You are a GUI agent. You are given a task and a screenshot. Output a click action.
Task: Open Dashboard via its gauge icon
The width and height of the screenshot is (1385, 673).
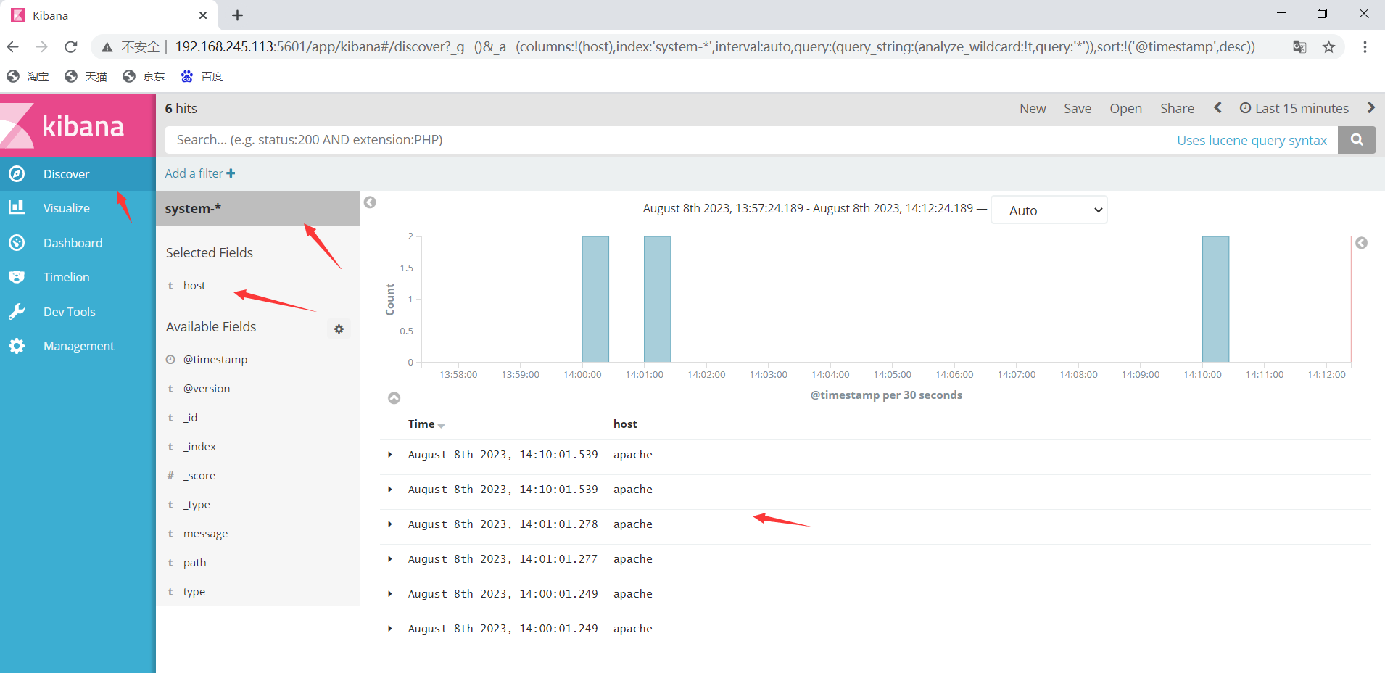[x=17, y=243]
